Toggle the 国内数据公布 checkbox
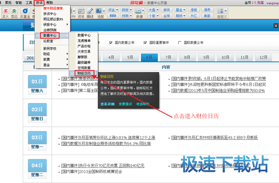The image size is (279, 183). pos(111,43)
